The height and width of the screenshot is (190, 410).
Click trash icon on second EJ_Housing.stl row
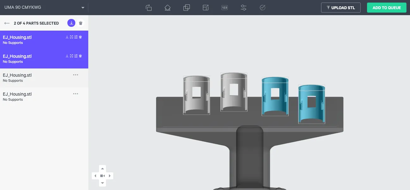pos(80,56)
